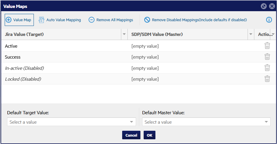Click the Value Map add button

[19, 20]
